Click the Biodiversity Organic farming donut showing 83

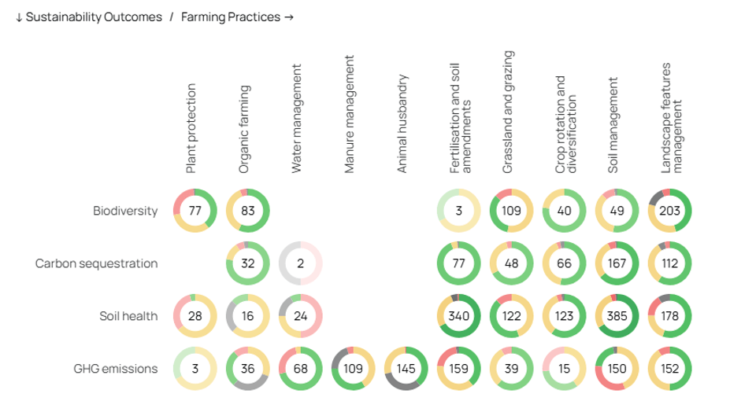click(x=247, y=211)
